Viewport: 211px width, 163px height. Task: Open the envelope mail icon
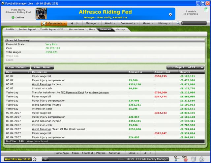(x=202, y=159)
